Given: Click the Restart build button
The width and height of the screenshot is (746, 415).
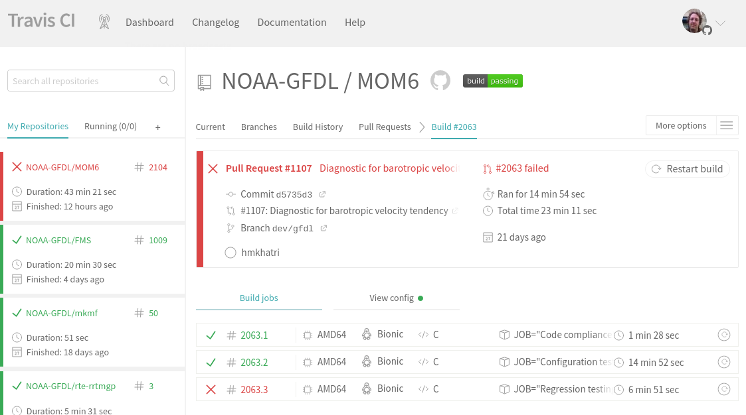Looking at the screenshot, I should click(688, 169).
